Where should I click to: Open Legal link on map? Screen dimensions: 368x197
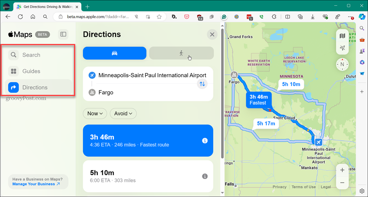pos(326,187)
